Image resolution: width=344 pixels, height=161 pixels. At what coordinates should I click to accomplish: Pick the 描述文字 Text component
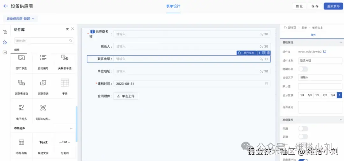point(43,146)
